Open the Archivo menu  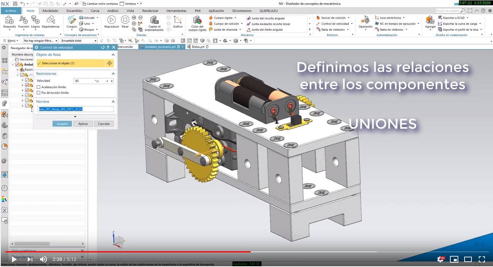point(10,11)
